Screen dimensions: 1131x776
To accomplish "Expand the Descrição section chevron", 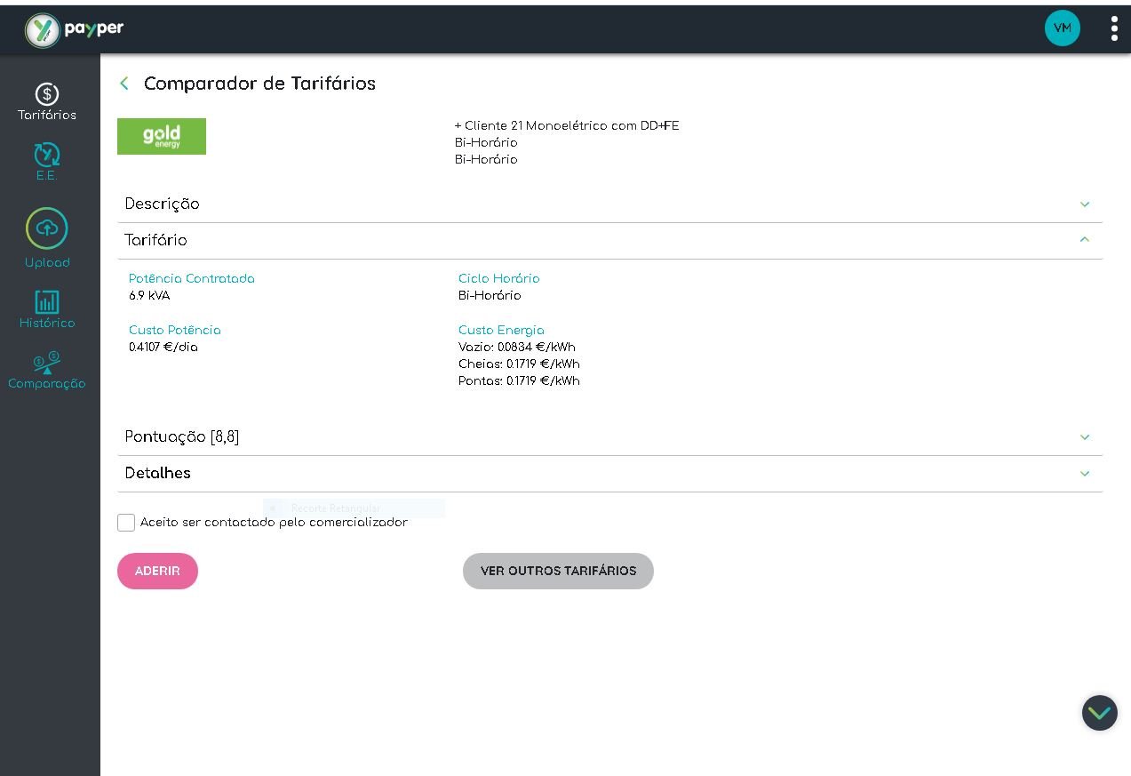I will tap(1084, 204).
